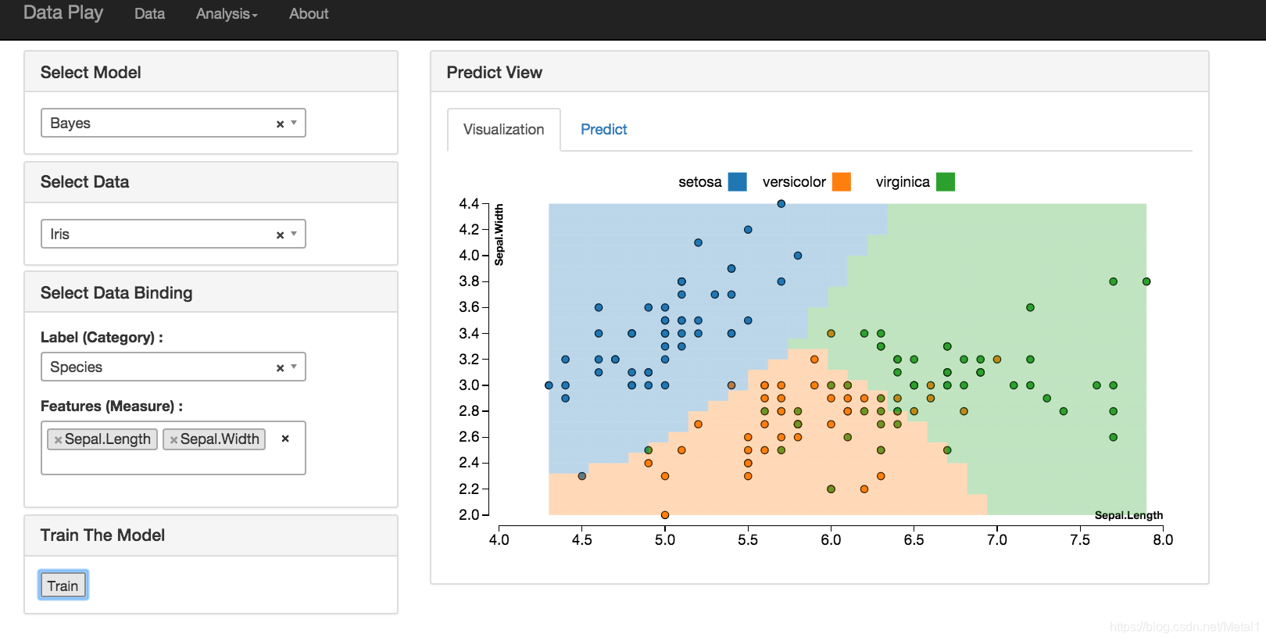This screenshot has width=1266, height=641.
Task: Click inside the Features input box
Action: click(x=172, y=463)
